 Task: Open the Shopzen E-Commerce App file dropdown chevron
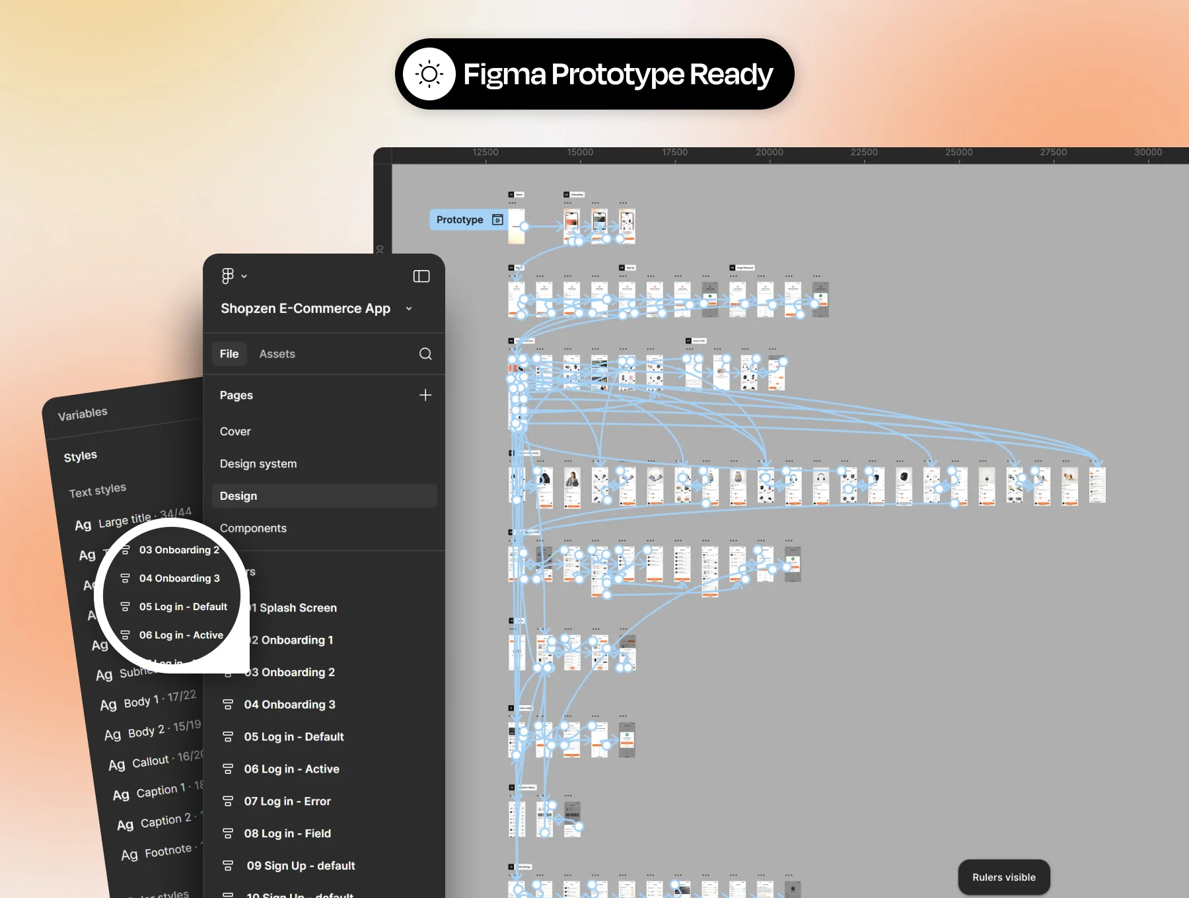click(409, 308)
